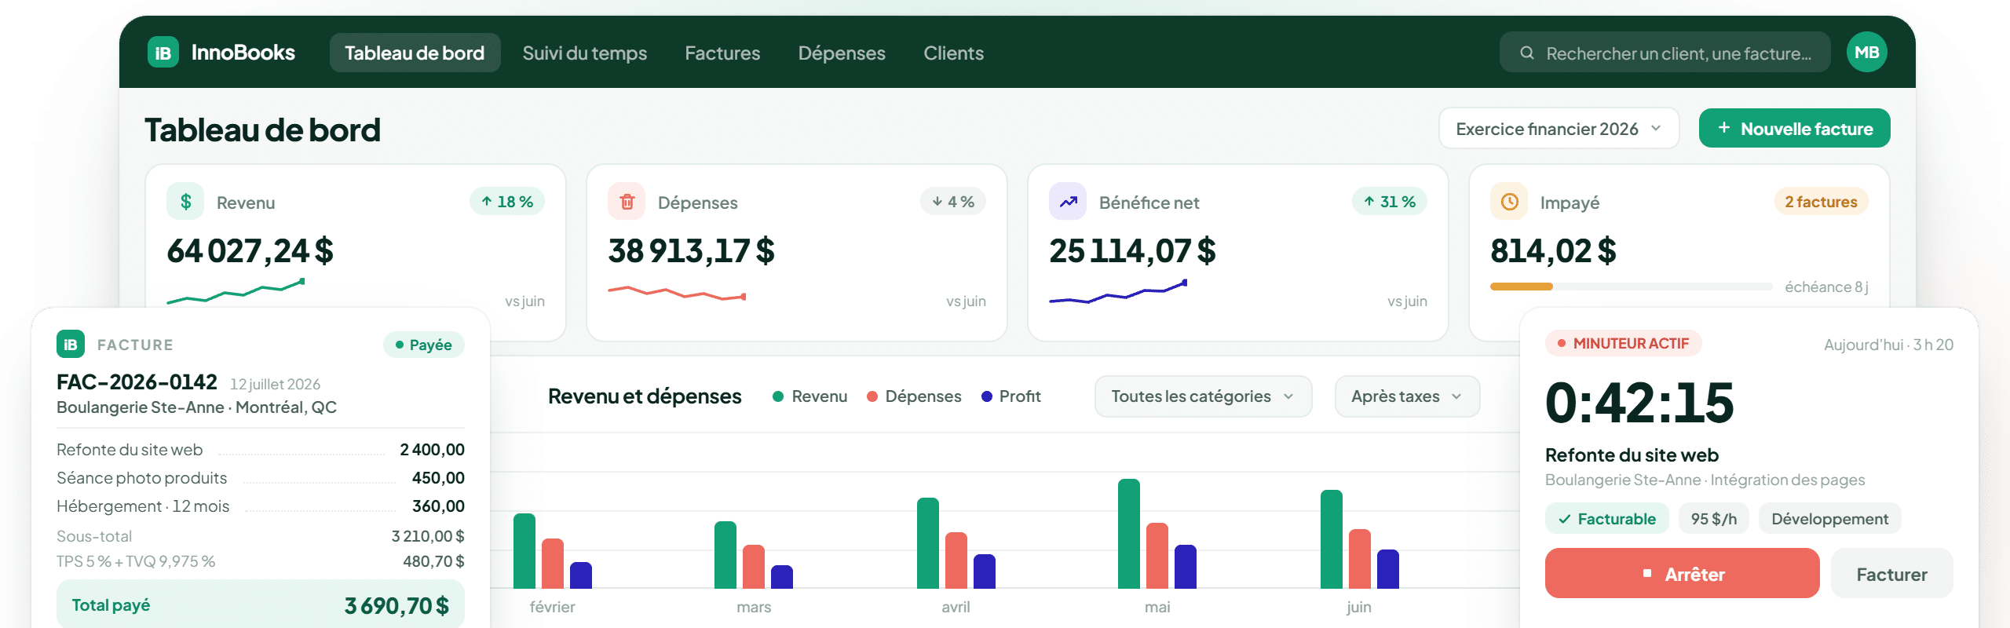This screenshot has width=2010, height=628.
Task: Click the Payée status badge
Action: coord(423,345)
